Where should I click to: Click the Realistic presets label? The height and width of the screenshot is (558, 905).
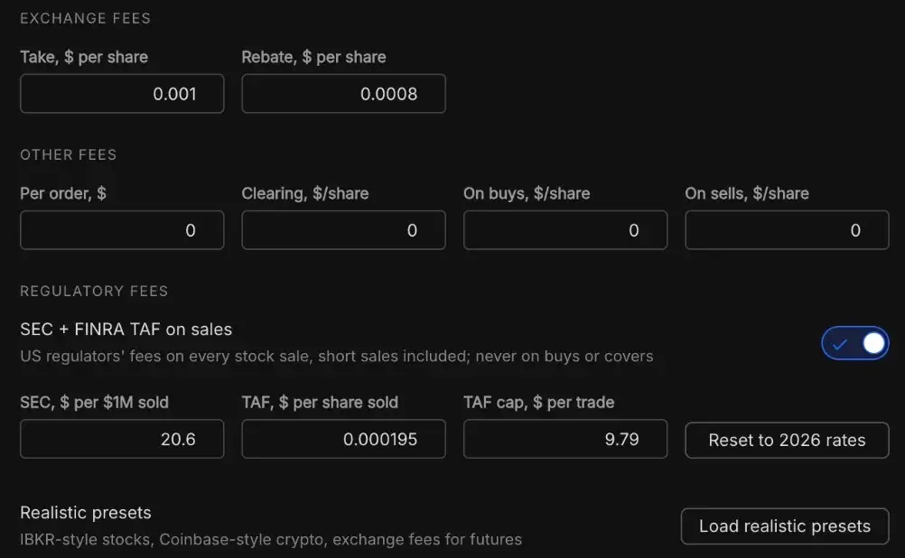[x=86, y=513]
